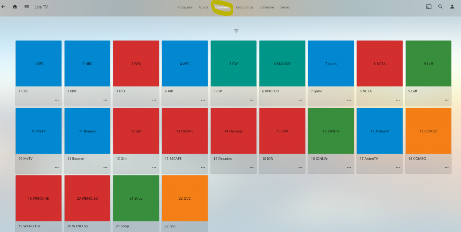Open the more options dots for 12 Grit
Screen dimensions: 461x232
(154, 167)
